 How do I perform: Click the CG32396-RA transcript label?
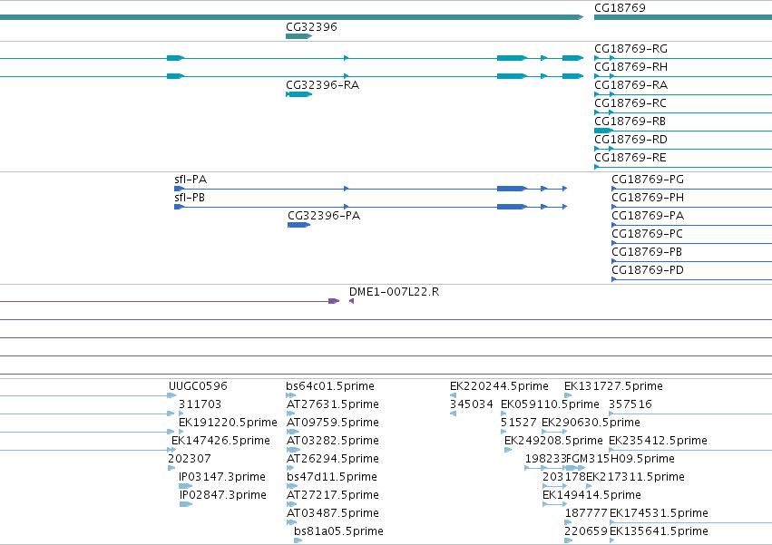[x=322, y=85]
